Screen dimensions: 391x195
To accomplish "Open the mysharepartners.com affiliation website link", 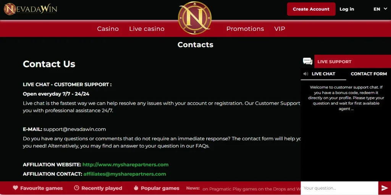I will tap(125, 165).
